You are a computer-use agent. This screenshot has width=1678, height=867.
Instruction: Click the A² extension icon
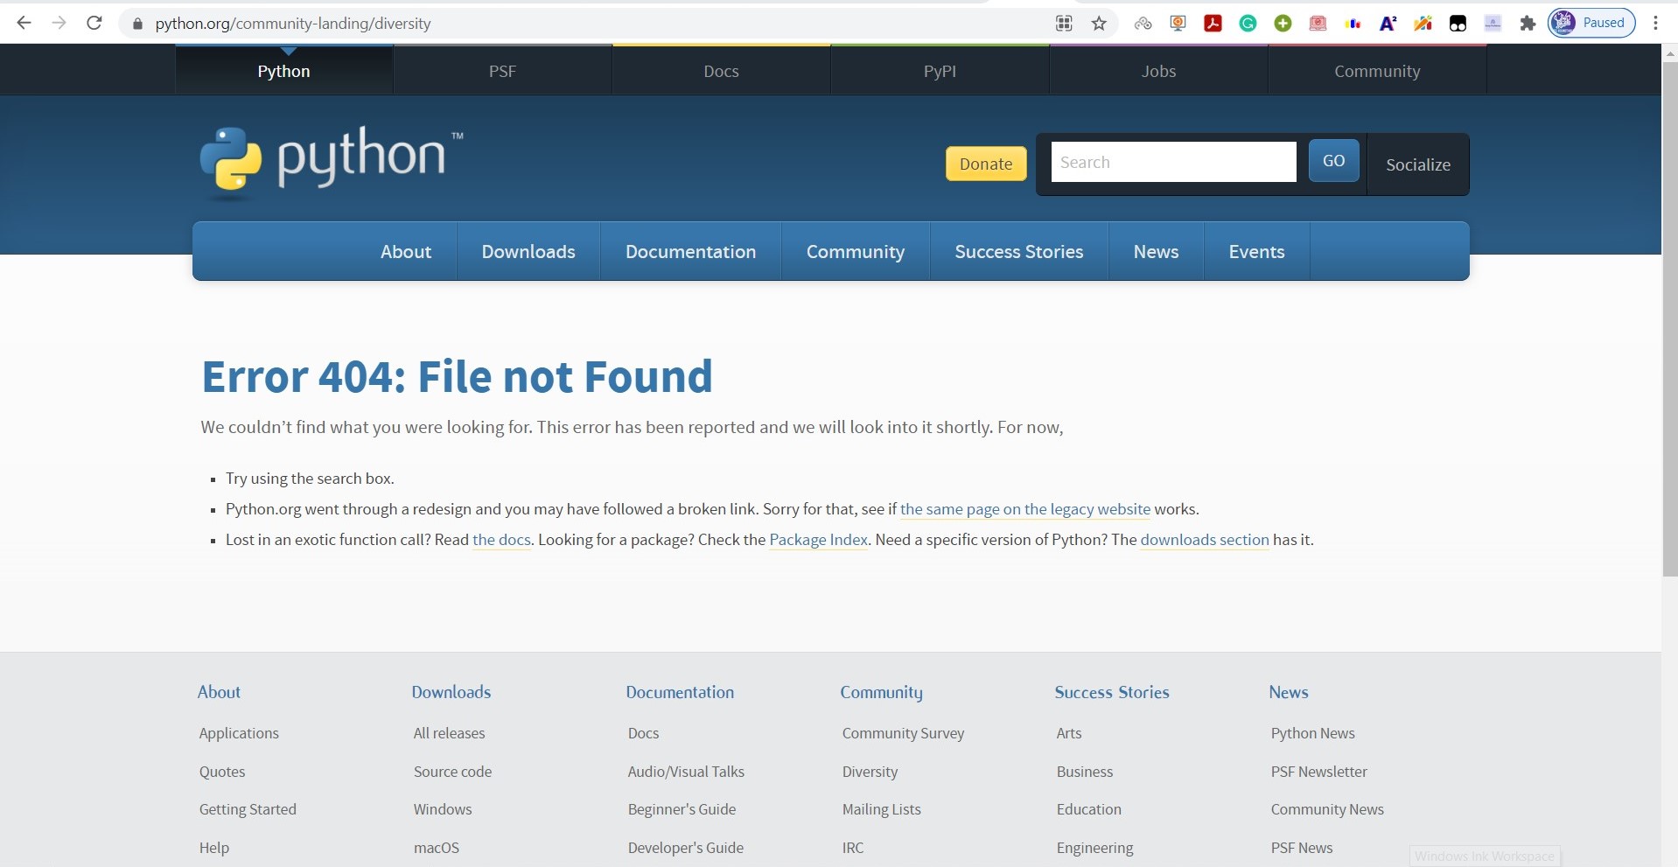pyautogui.click(x=1388, y=24)
